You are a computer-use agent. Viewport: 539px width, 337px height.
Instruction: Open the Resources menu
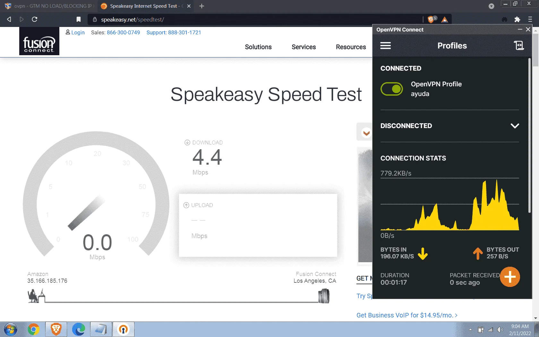351,47
